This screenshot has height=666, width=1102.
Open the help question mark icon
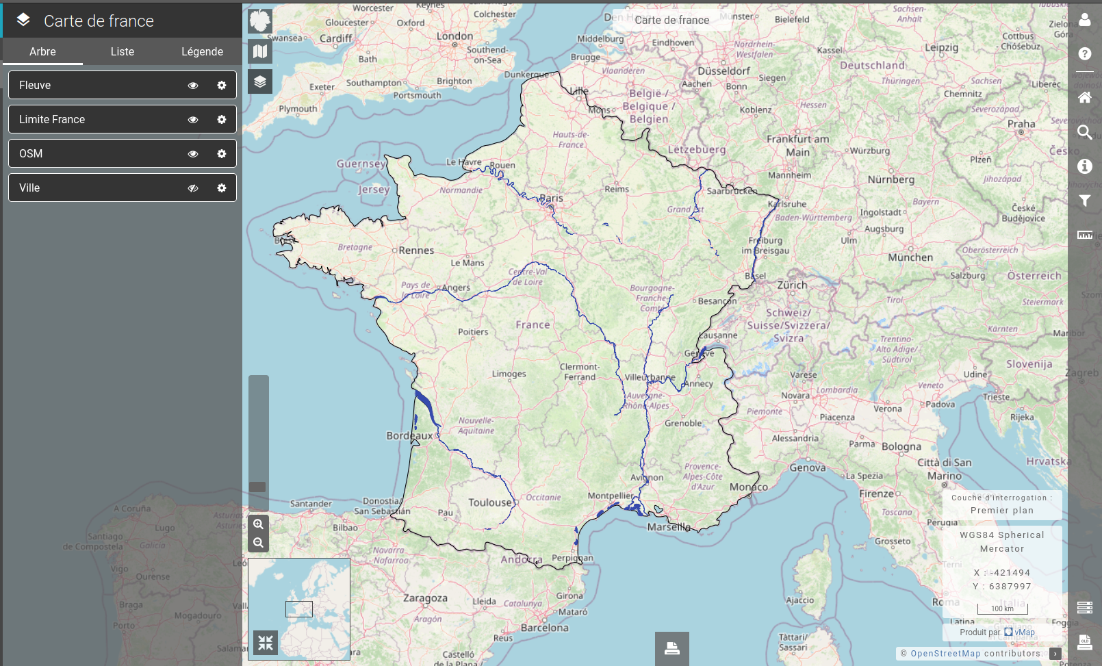[x=1085, y=54]
